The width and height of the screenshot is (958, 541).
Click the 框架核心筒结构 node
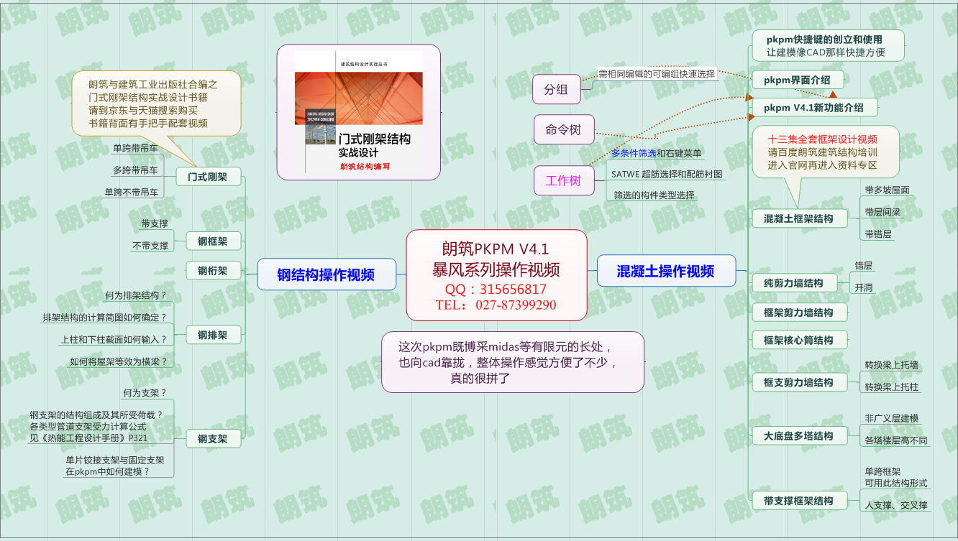pos(798,340)
